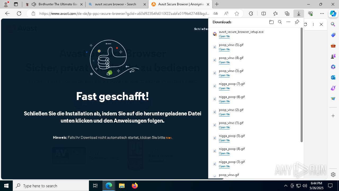The image size is (339, 191).
Task: Open sidebar Drop paper plane icon
Action: 333,99
